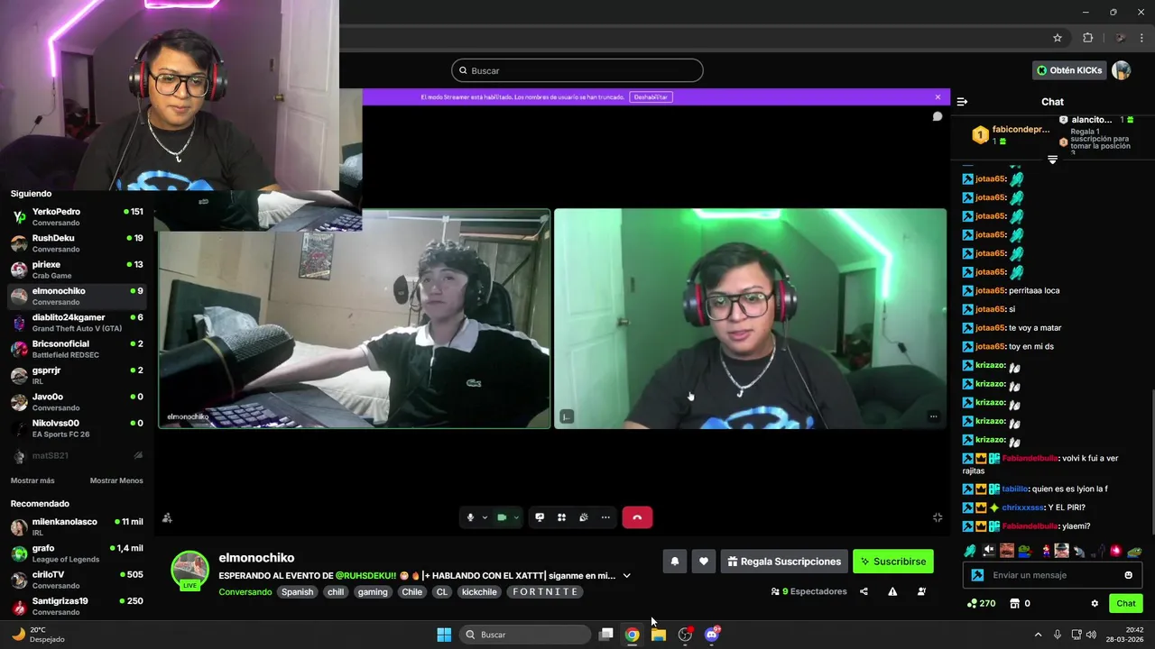Image resolution: width=1155 pixels, height=649 pixels.
Task: Click the gaming tag
Action: point(373,592)
